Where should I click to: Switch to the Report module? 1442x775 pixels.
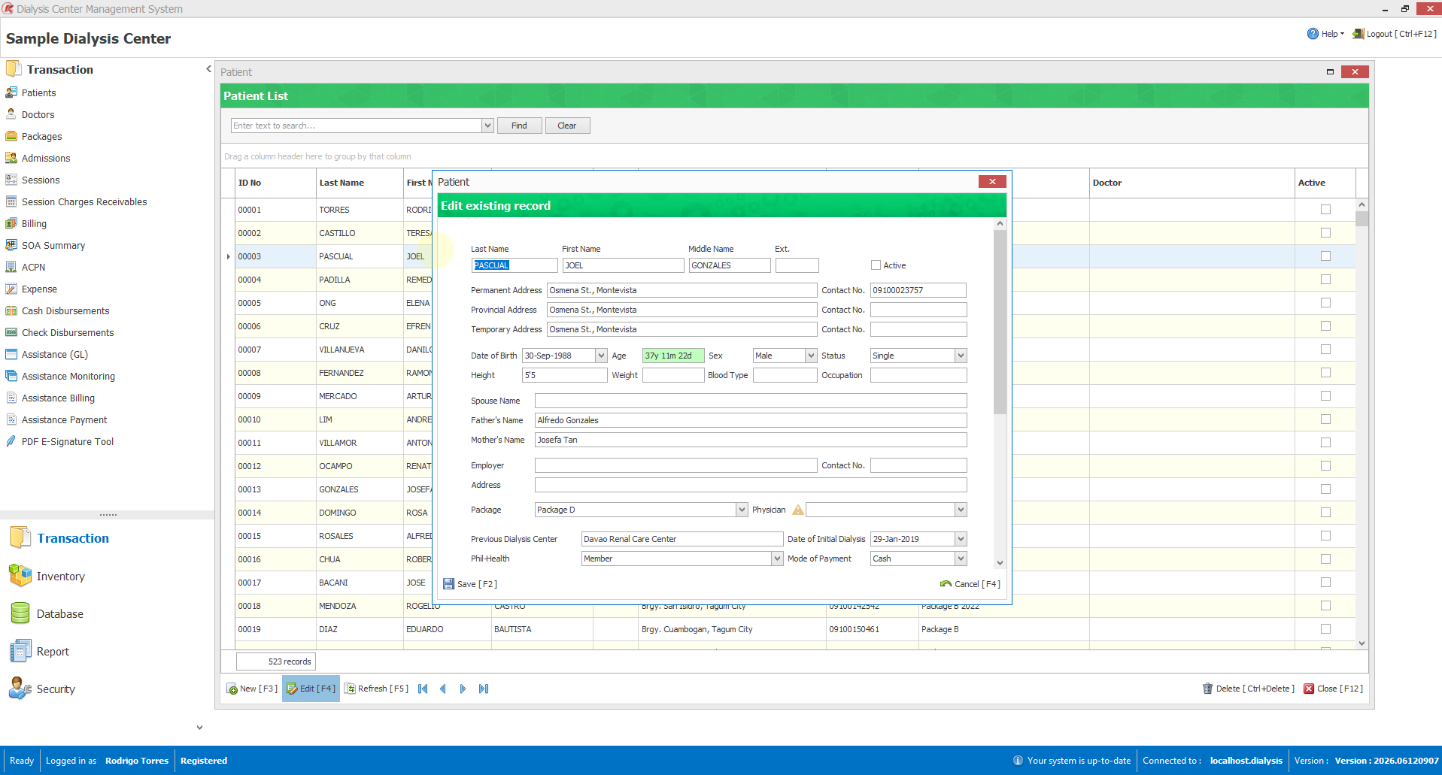40,652
